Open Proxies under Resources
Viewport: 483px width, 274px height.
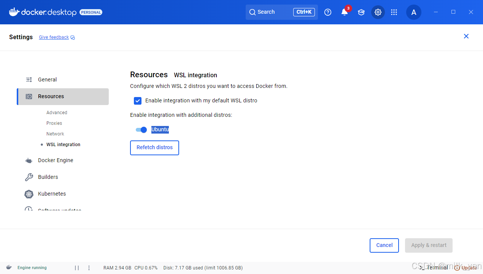coord(54,123)
